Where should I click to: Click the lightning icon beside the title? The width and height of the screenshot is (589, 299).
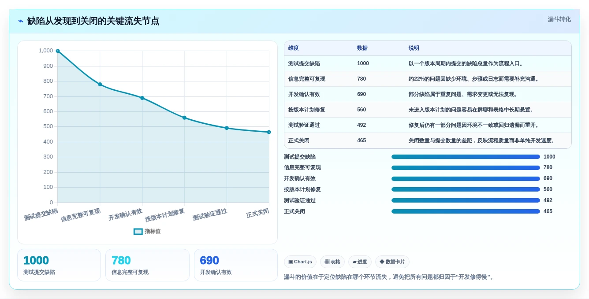tap(21, 21)
